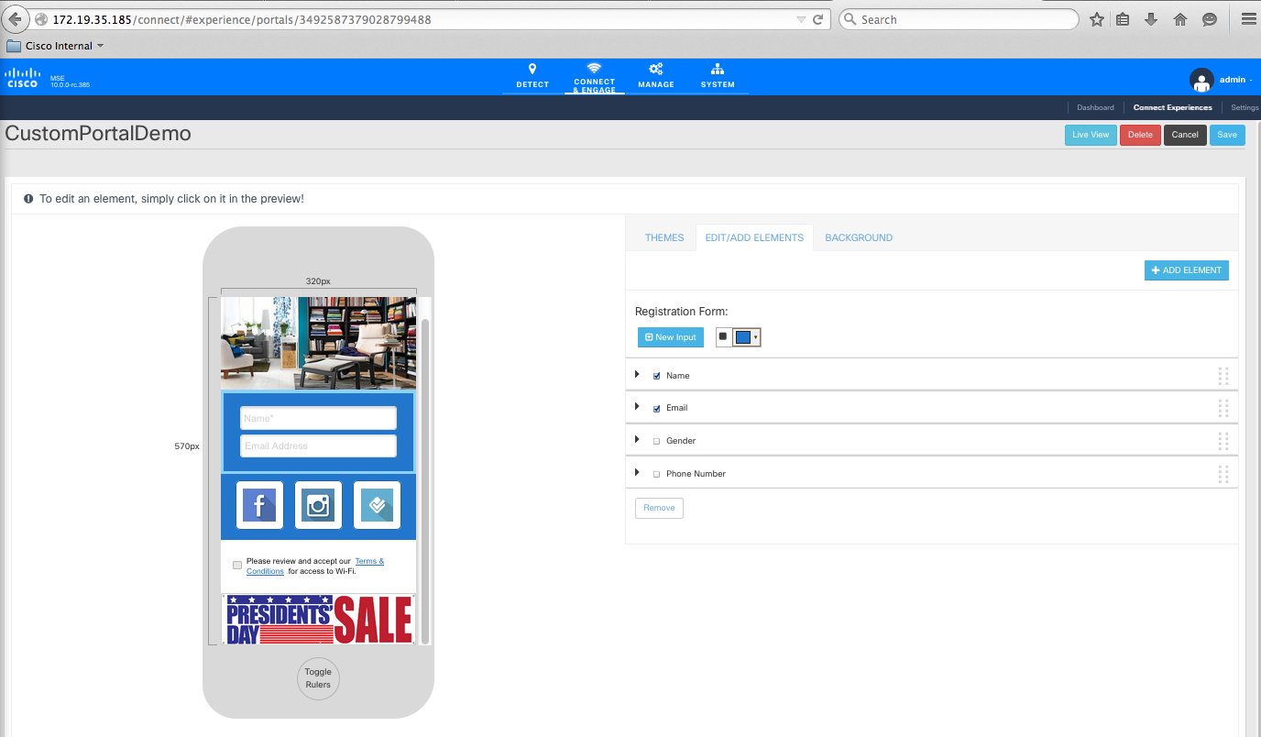1261x737 pixels.
Task: Click the admin user avatar icon
Action: click(x=1201, y=80)
